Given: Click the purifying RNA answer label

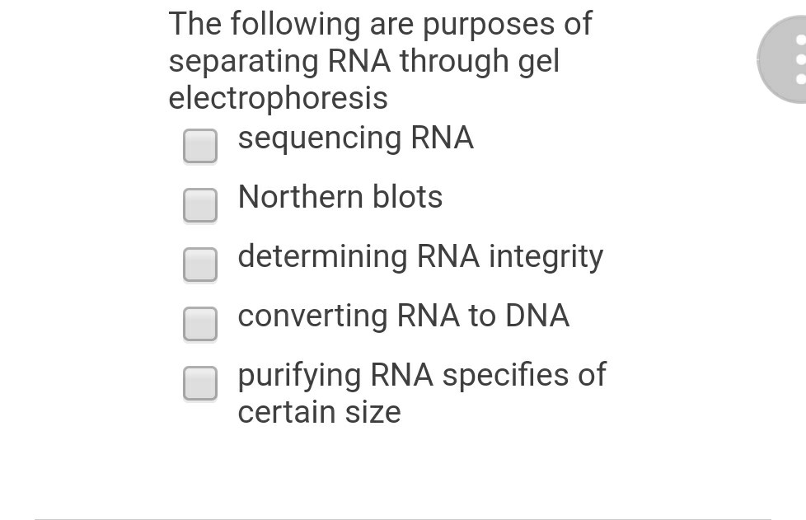Looking at the screenshot, I should tap(421, 375).
